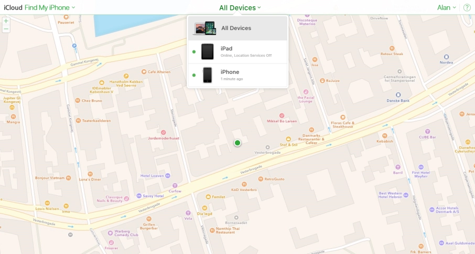Click the Chez Bruno restaurant marker
The image size is (475, 254).
tap(78, 100)
